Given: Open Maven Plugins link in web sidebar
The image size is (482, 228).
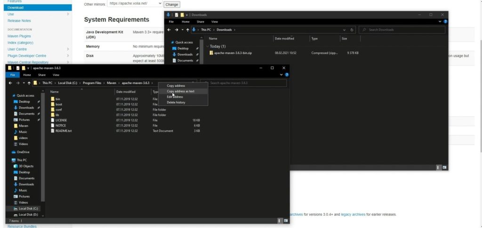Looking at the screenshot, I should [19, 36].
